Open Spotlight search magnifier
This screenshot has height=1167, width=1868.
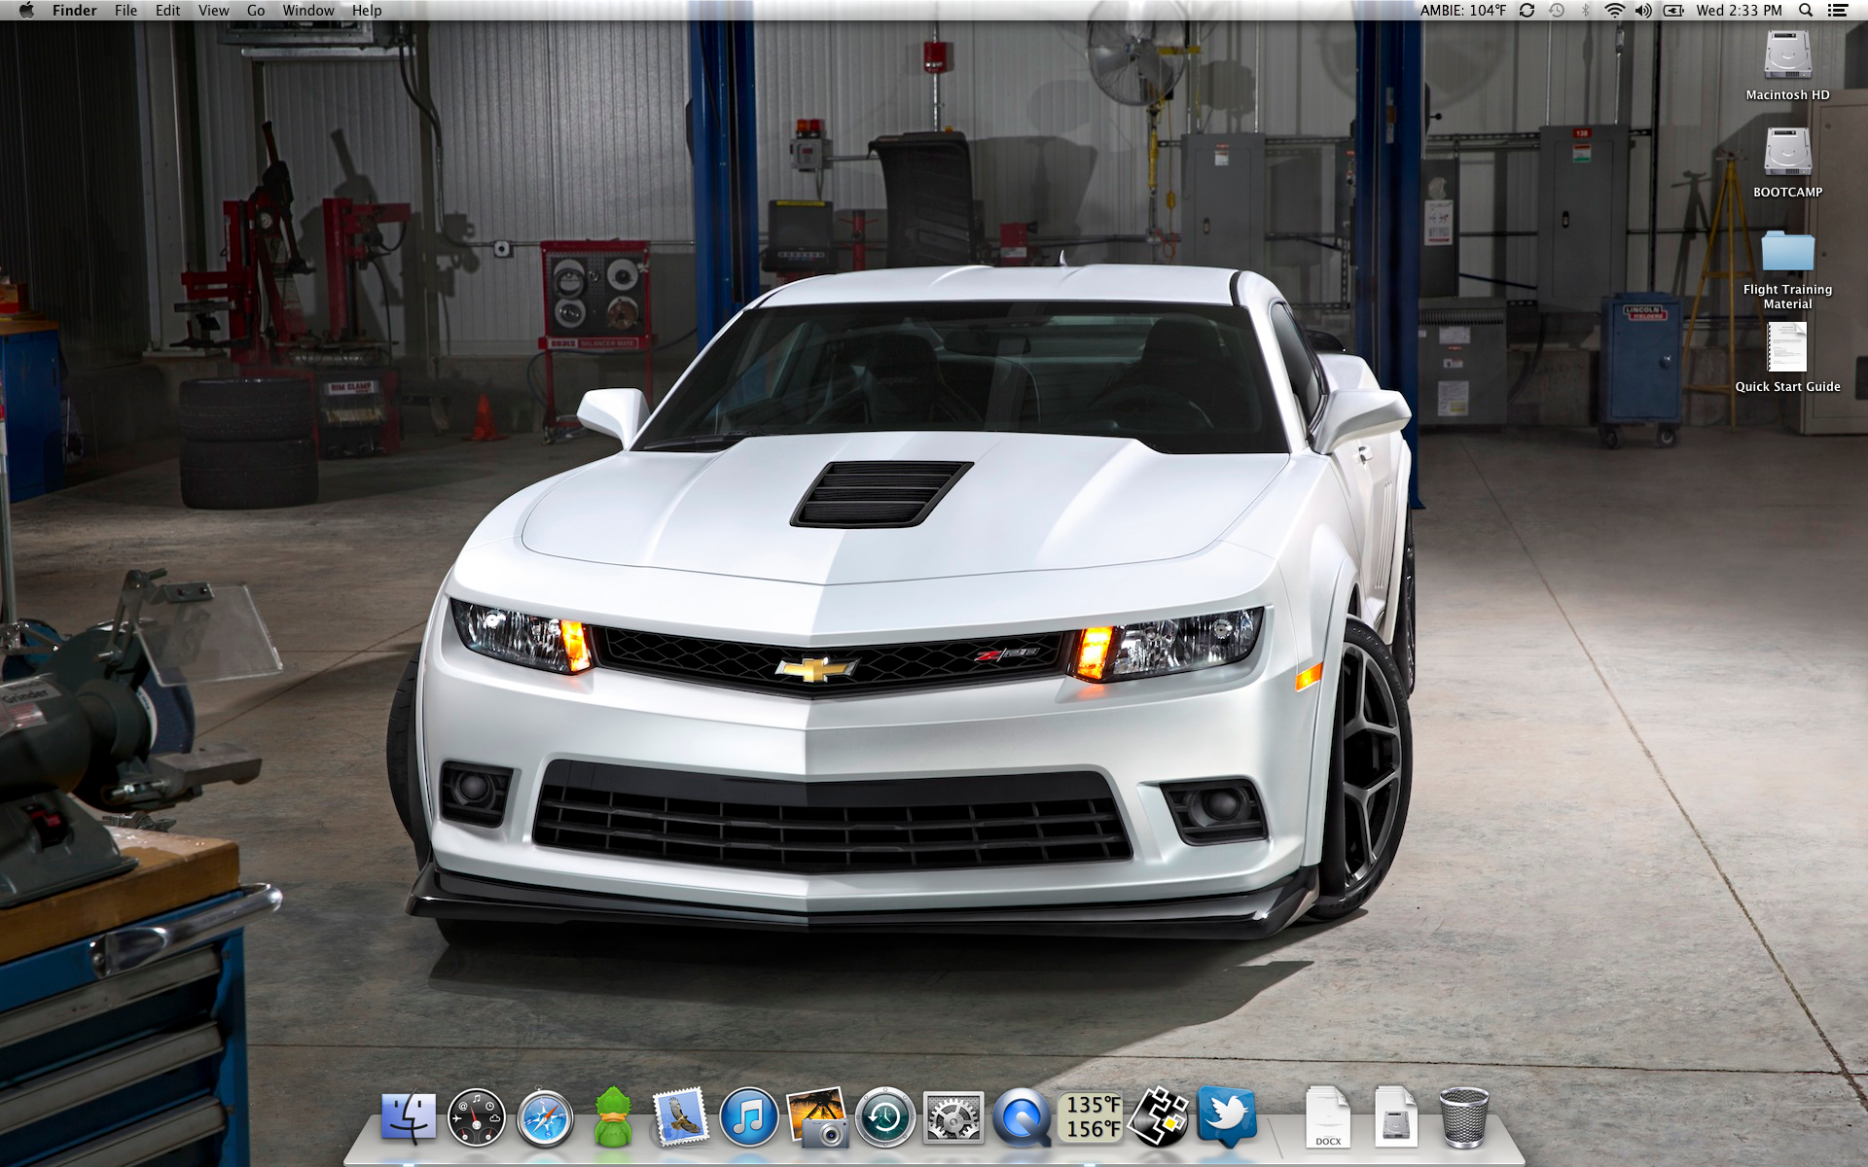tap(1805, 11)
